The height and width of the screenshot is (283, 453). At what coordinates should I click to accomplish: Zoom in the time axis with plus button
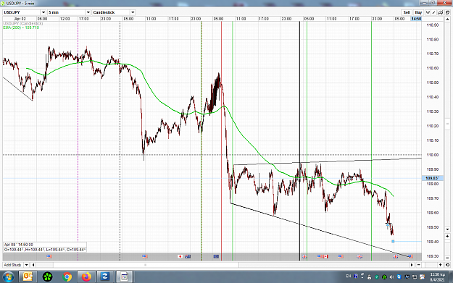tap(440, 265)
